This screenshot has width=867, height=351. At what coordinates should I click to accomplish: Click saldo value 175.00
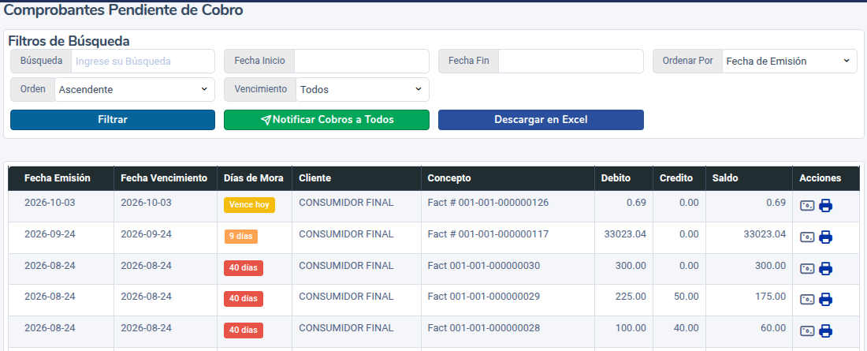[x=770, y=297]
